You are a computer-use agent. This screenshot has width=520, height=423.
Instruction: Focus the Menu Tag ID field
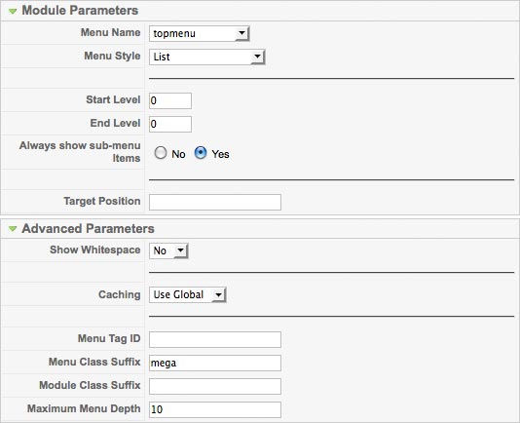(215, 339)
